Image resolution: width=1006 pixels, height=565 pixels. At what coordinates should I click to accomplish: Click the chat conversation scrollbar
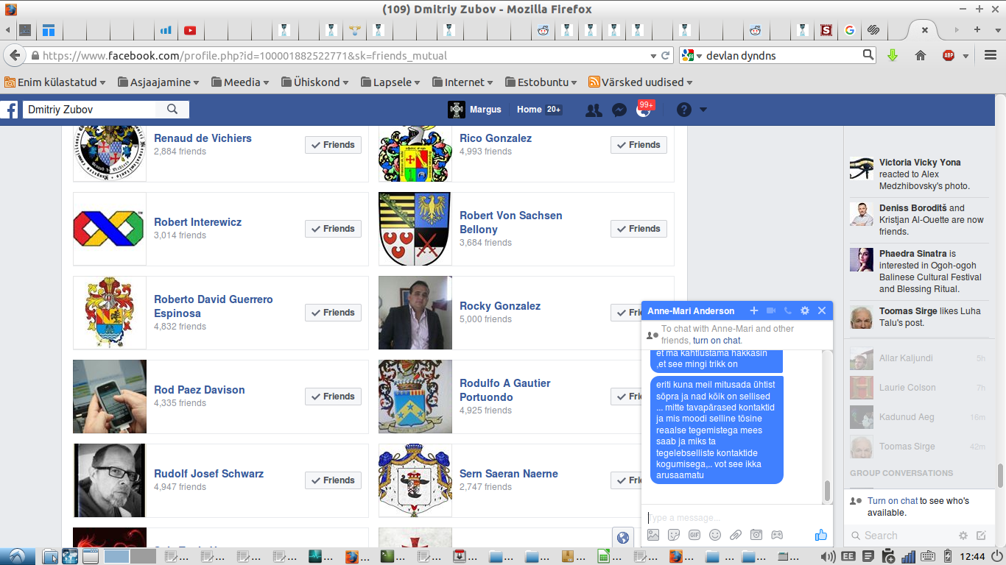click(827, 490)
